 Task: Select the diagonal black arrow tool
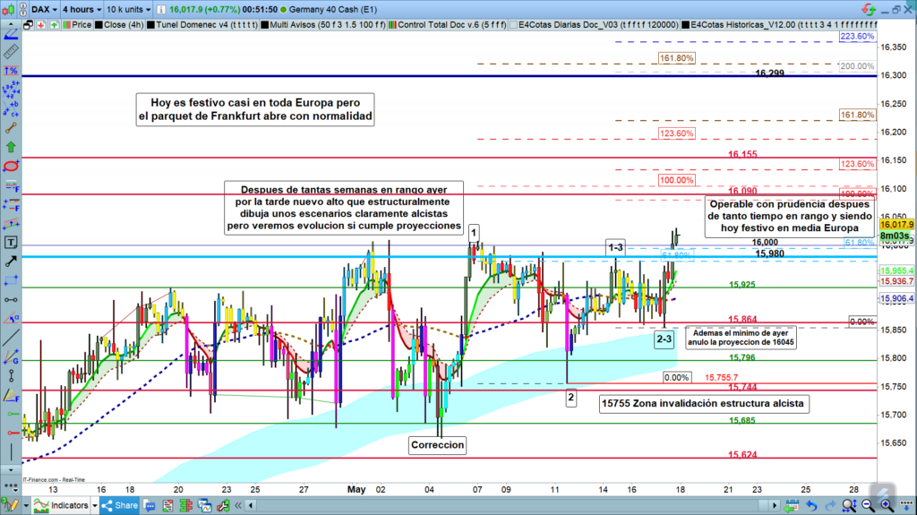10,262
